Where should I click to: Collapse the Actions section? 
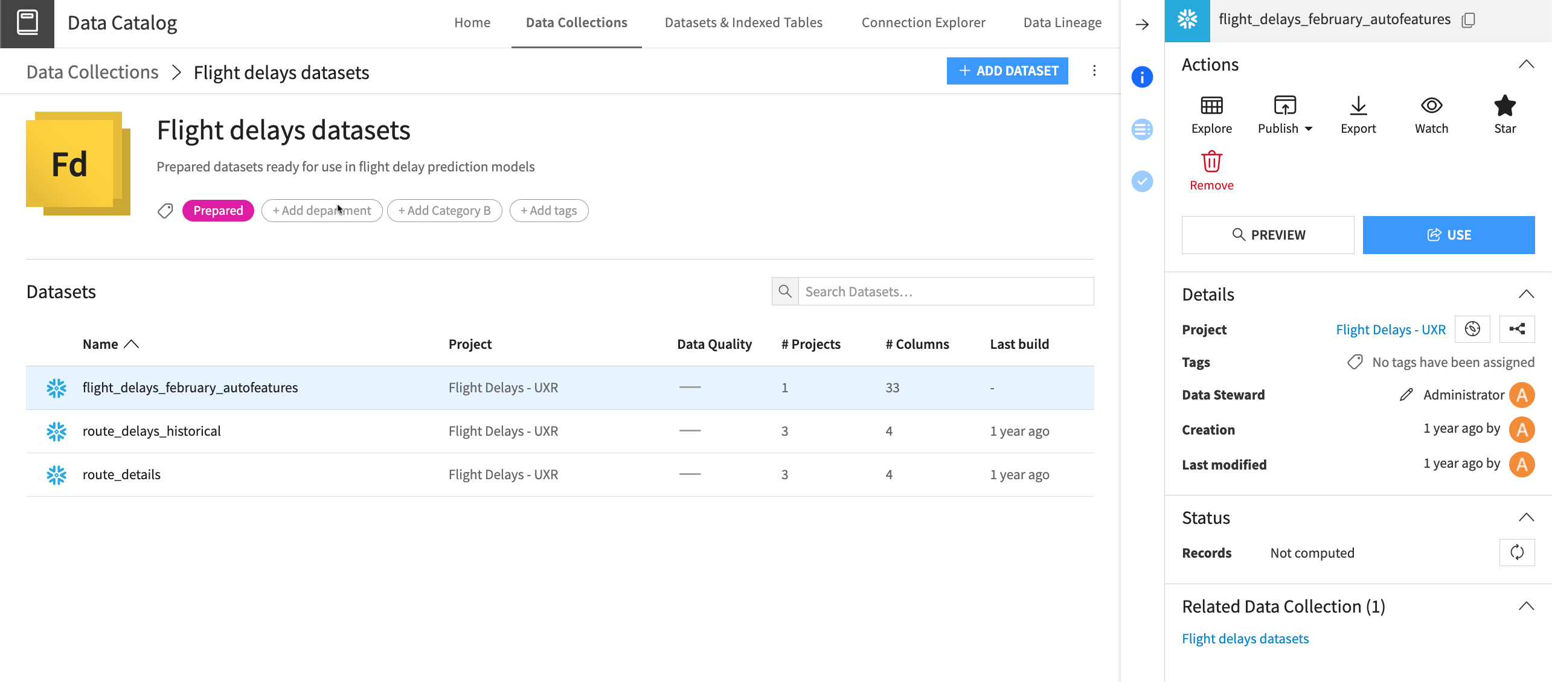[1526, 65]
